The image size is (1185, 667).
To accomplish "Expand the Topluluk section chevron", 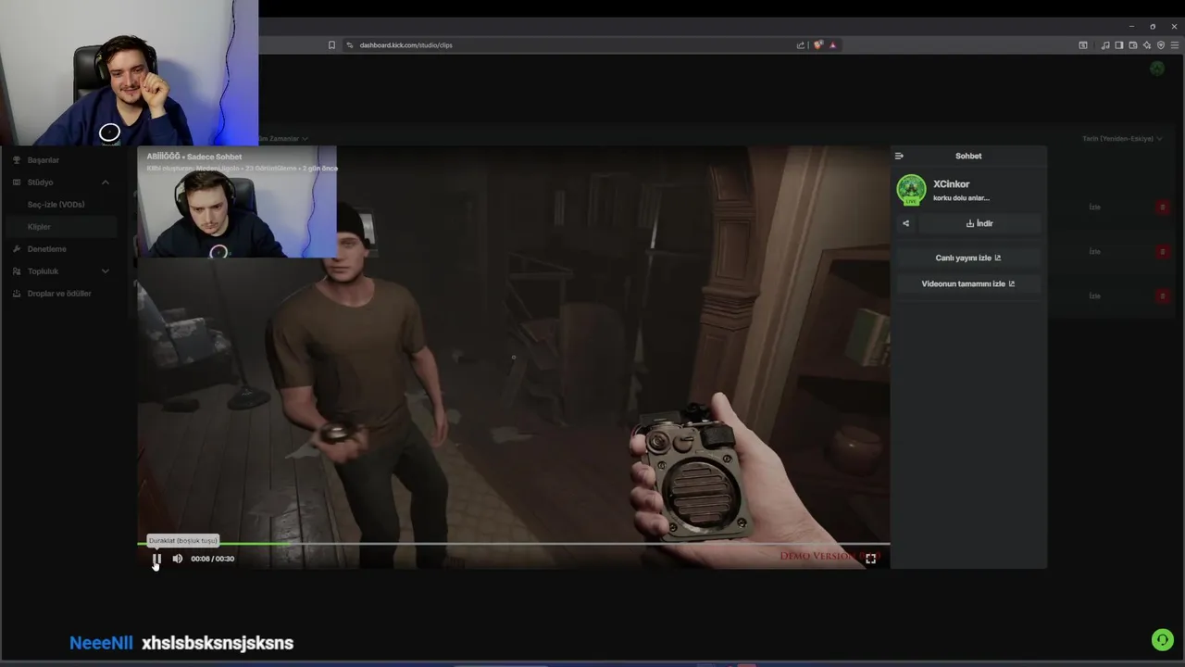I will (105, 271).
